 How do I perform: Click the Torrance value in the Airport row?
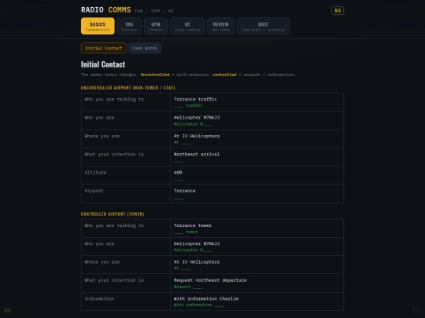184,191
